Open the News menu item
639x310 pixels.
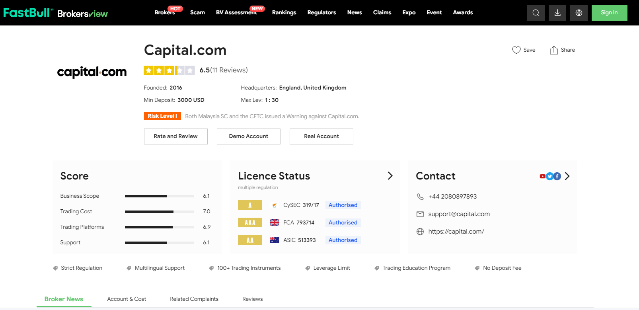[x=355, y=12]
